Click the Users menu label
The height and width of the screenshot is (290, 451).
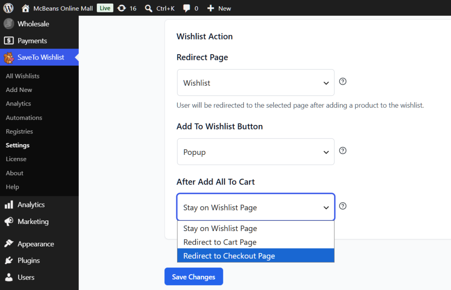(x=26, y=277)
